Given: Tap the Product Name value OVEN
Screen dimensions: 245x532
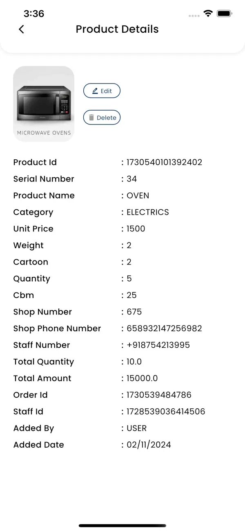Looking at the screenshot, I should click(x=138, y=195).
